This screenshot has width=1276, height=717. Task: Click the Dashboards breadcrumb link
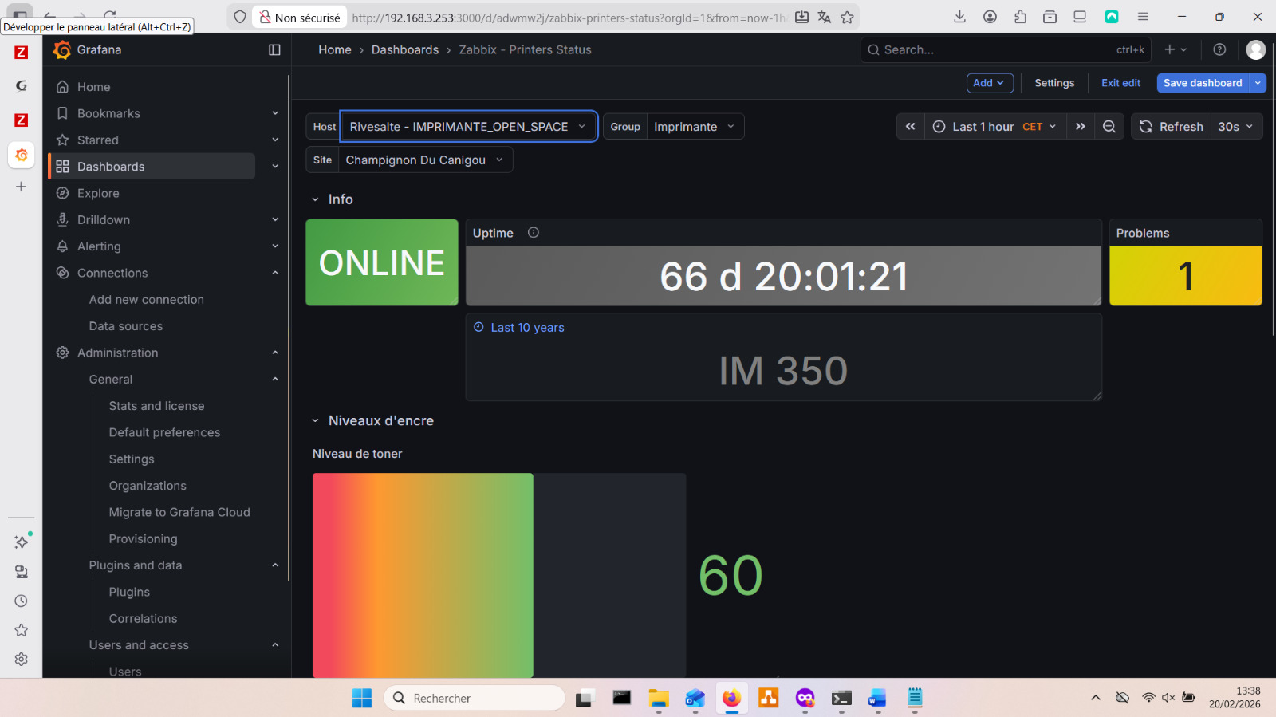[405, 49]
